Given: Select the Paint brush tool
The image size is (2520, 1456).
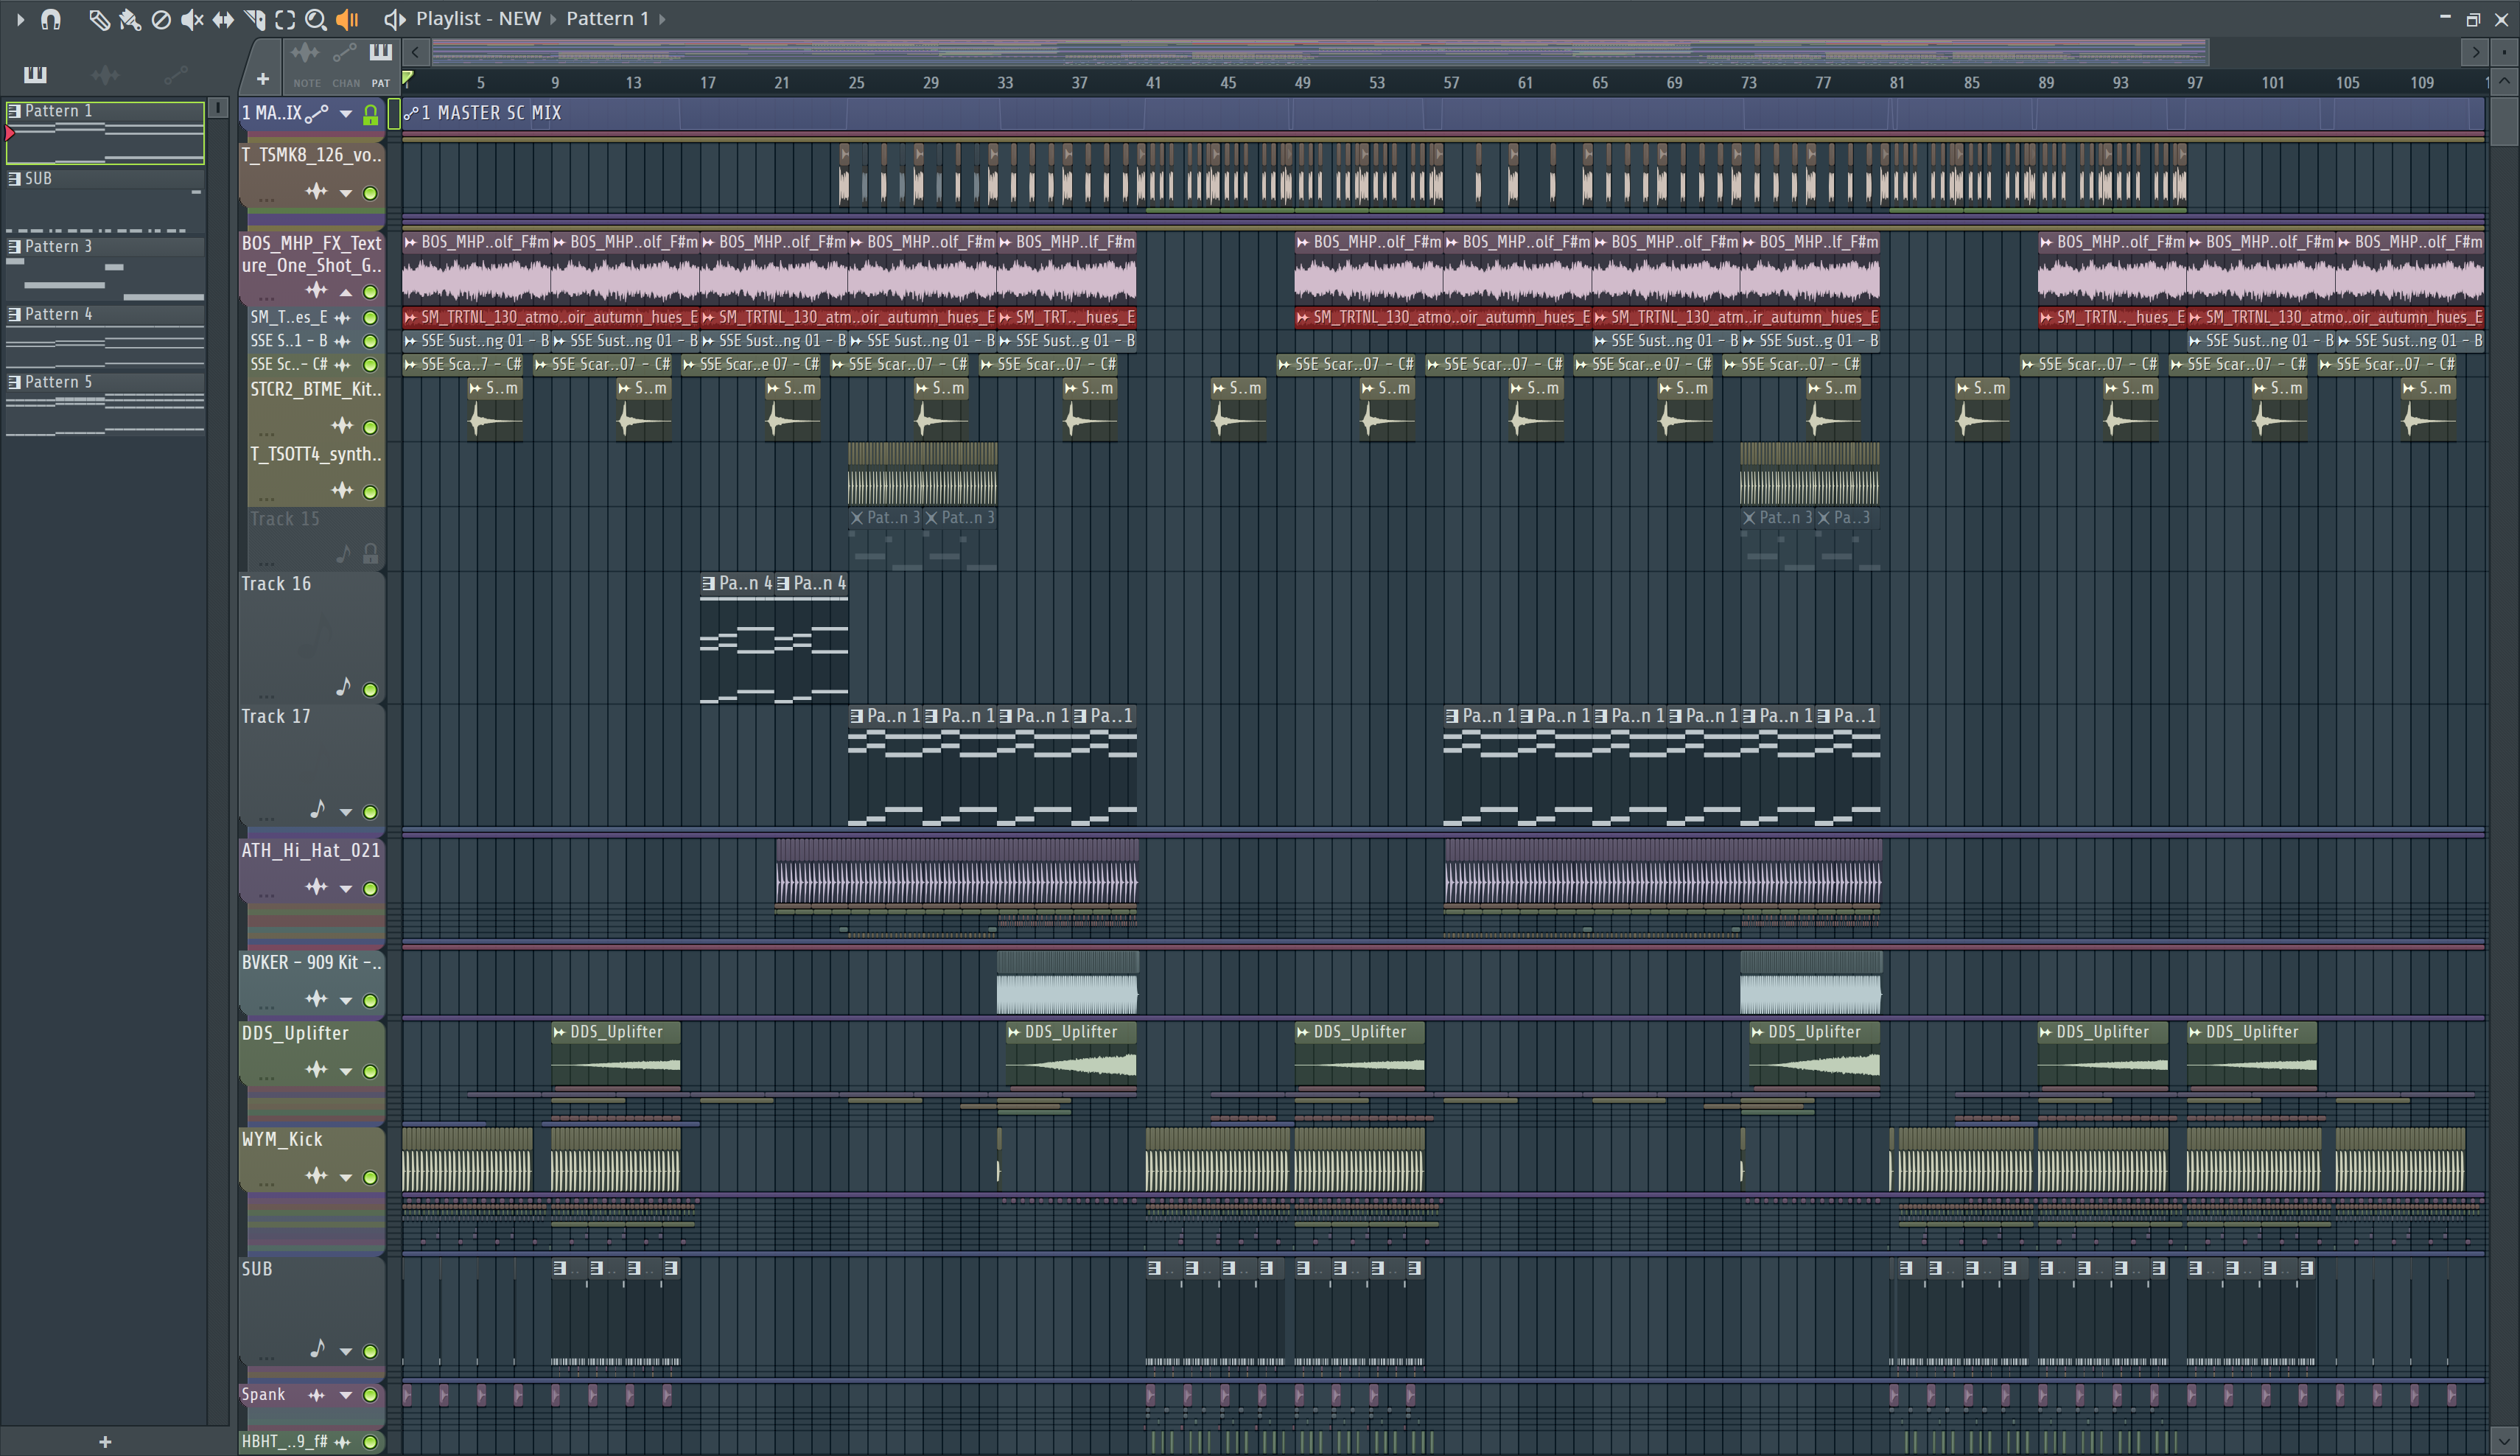Looking at the screenshot, I should point(129,19).
